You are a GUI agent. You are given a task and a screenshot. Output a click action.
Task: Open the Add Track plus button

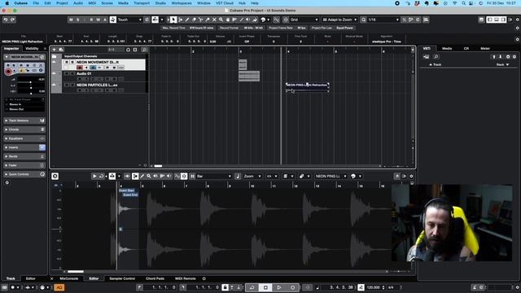[55, 50]
